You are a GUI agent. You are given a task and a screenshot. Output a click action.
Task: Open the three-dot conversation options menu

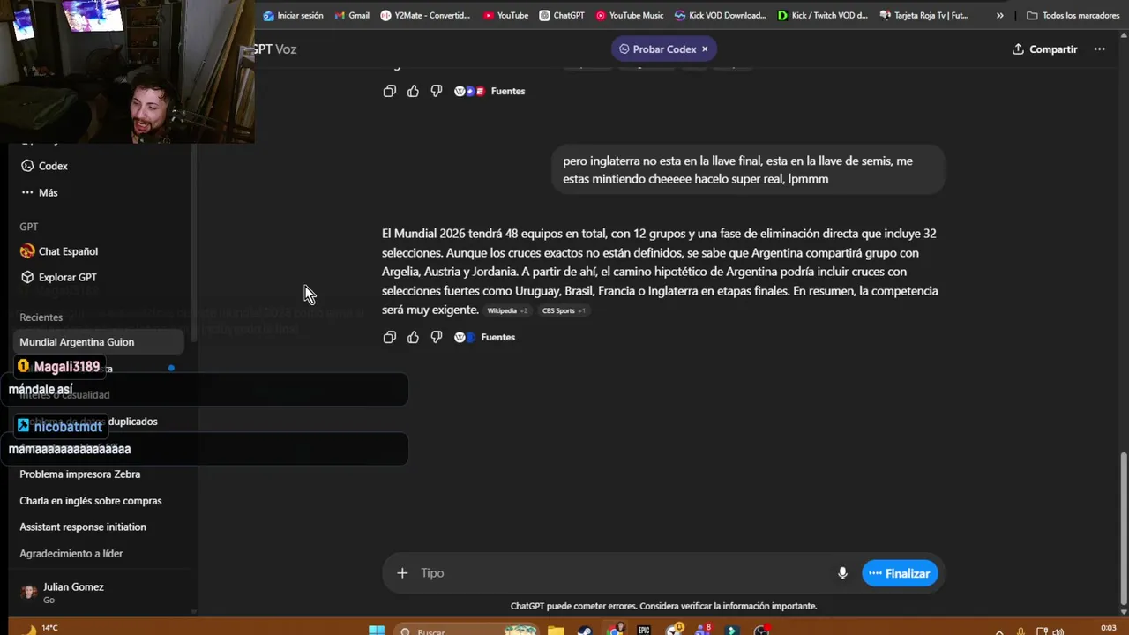pyautogui.click(x=1099, y=49)
